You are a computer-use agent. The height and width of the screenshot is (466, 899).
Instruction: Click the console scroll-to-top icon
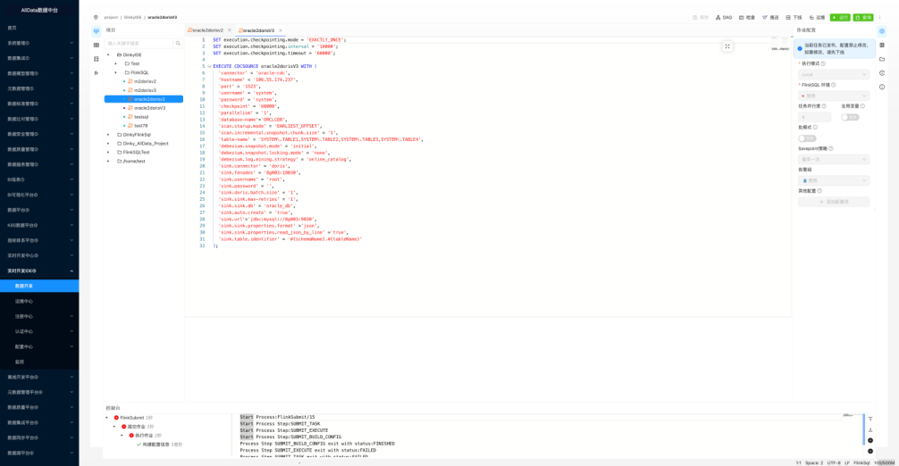pyautogui.click(x=870, y=419)
